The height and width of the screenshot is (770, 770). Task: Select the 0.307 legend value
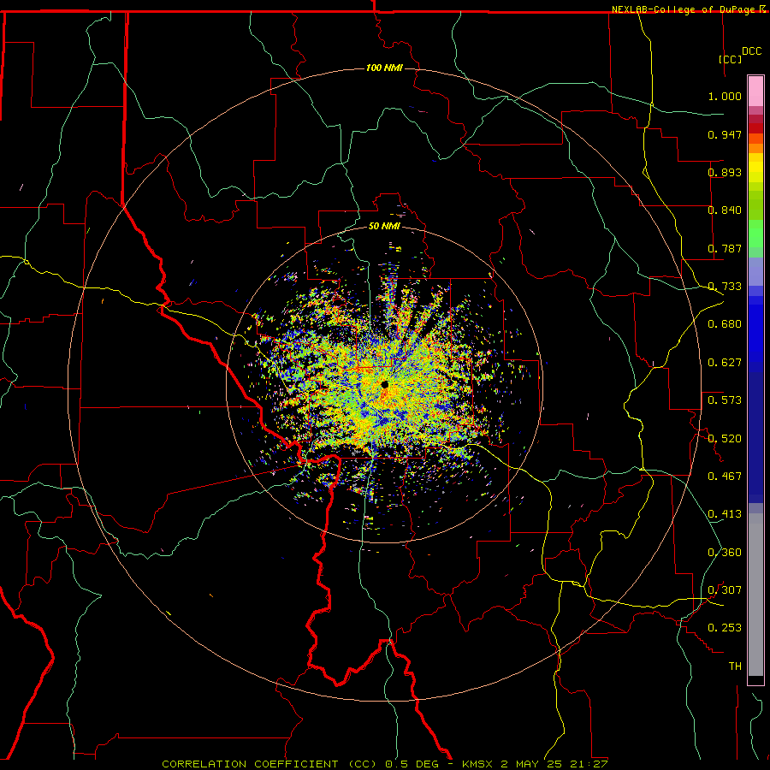pos(725,590)
